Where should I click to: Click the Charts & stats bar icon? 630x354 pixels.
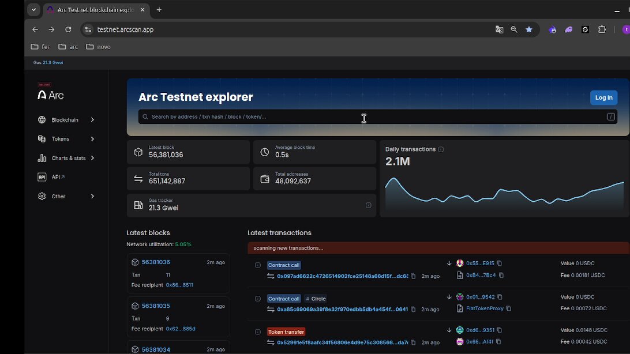click(42, 158)
